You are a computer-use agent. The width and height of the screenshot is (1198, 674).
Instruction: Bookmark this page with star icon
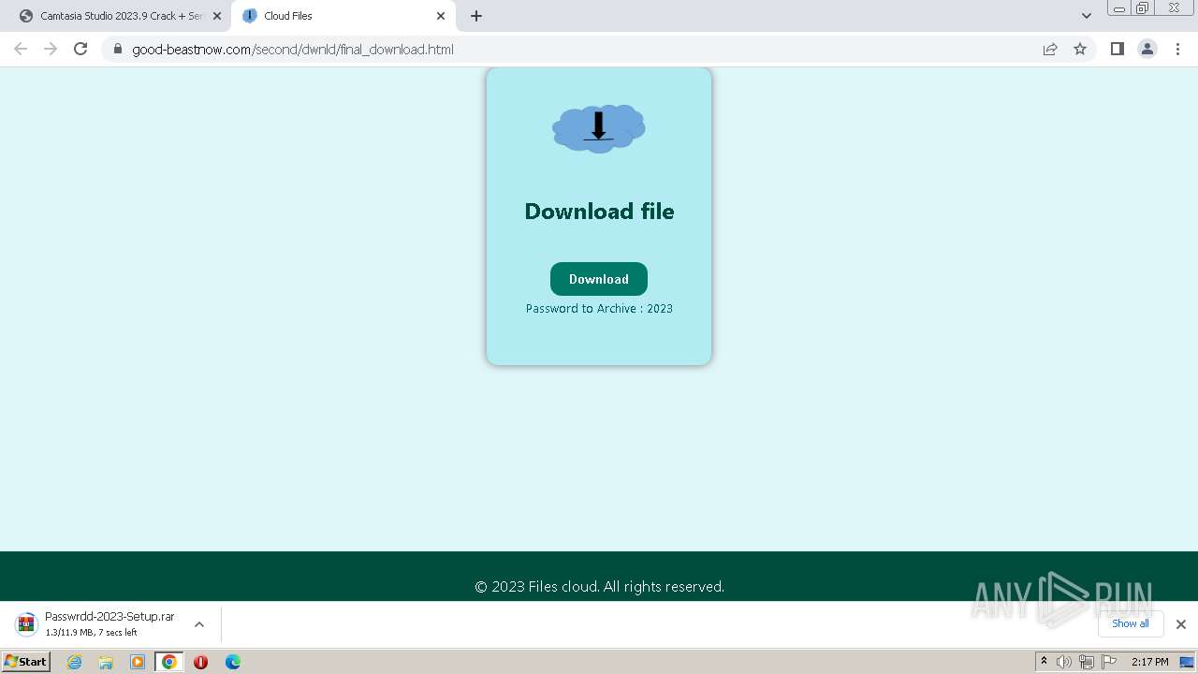[x=1080, y=49]
